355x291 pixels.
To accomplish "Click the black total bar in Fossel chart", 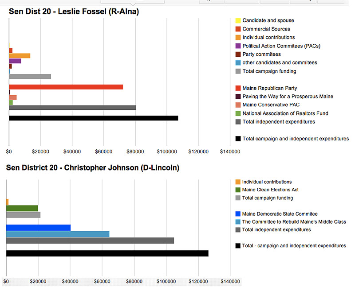I will click(94, 118).
